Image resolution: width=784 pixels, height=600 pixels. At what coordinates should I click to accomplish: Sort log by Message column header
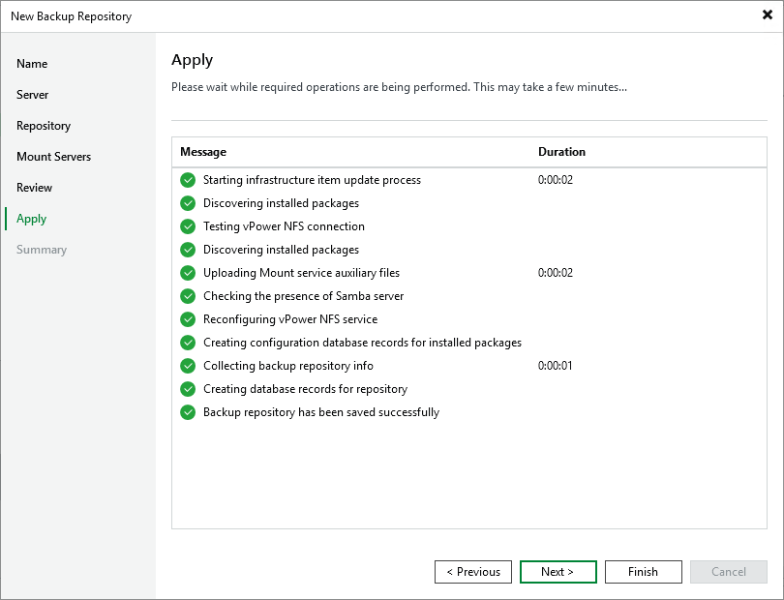(203, 152)
